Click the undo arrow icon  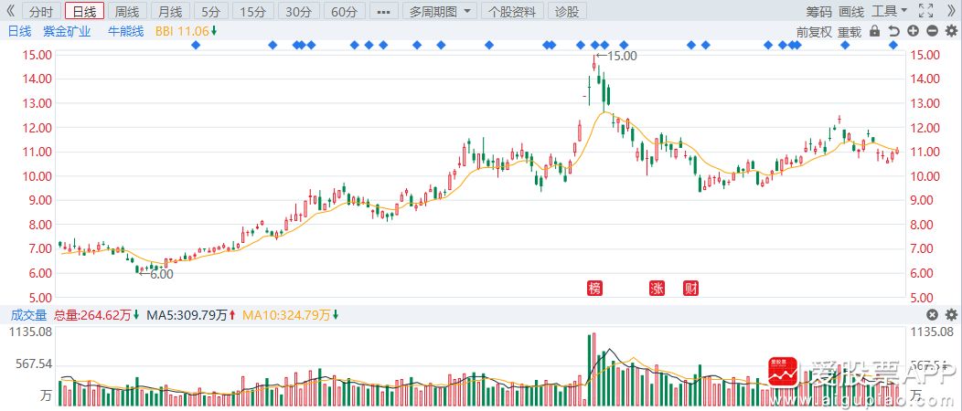(893, 31)
